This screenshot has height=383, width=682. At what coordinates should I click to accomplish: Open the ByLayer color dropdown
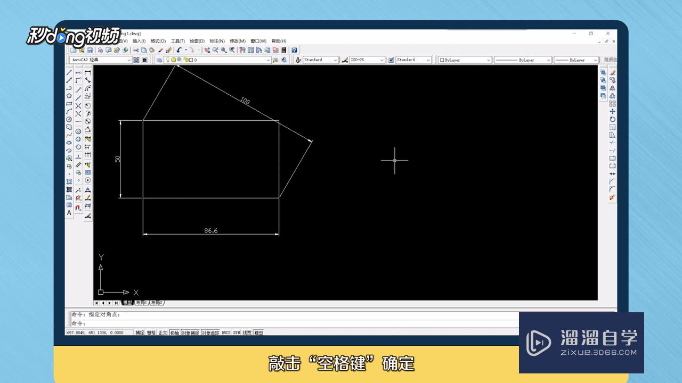(x=465, y=60)
